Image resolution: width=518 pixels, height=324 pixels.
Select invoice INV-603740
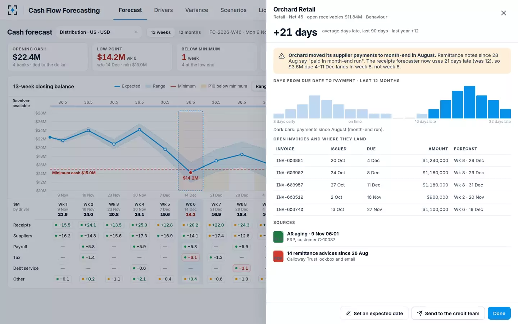[392, 210]
